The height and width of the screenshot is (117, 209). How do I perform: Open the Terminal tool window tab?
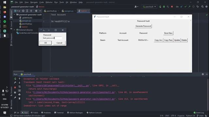coord(59,113)
